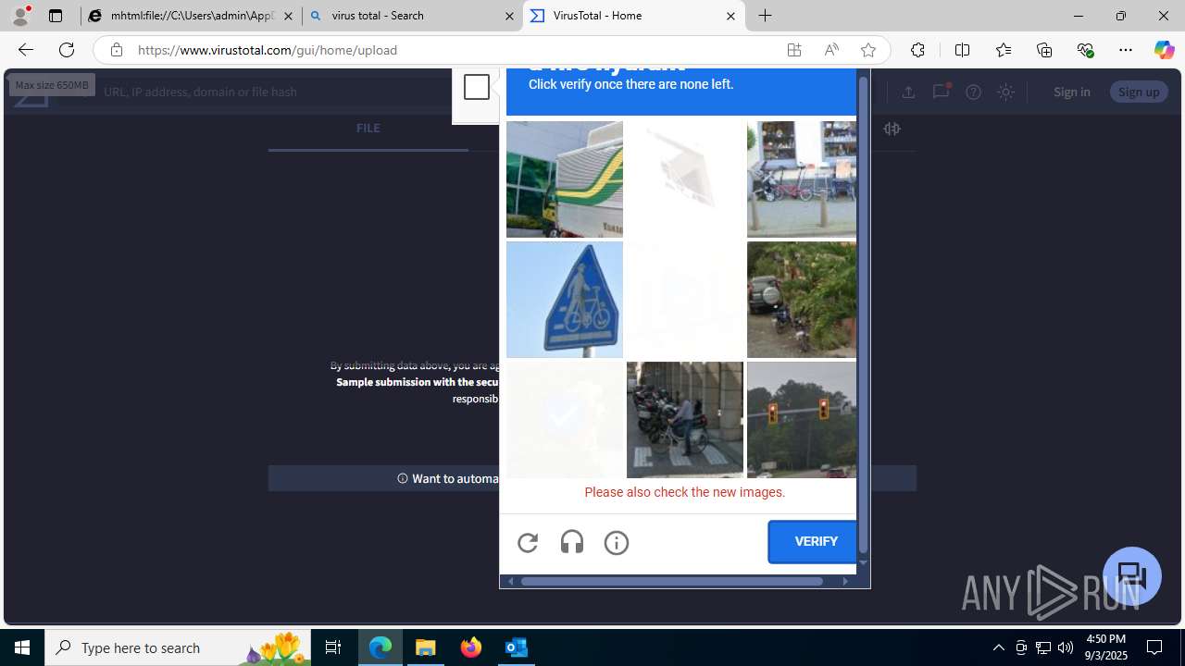Open the Favorites list

pyautogui.click(x=1004, y=50)
